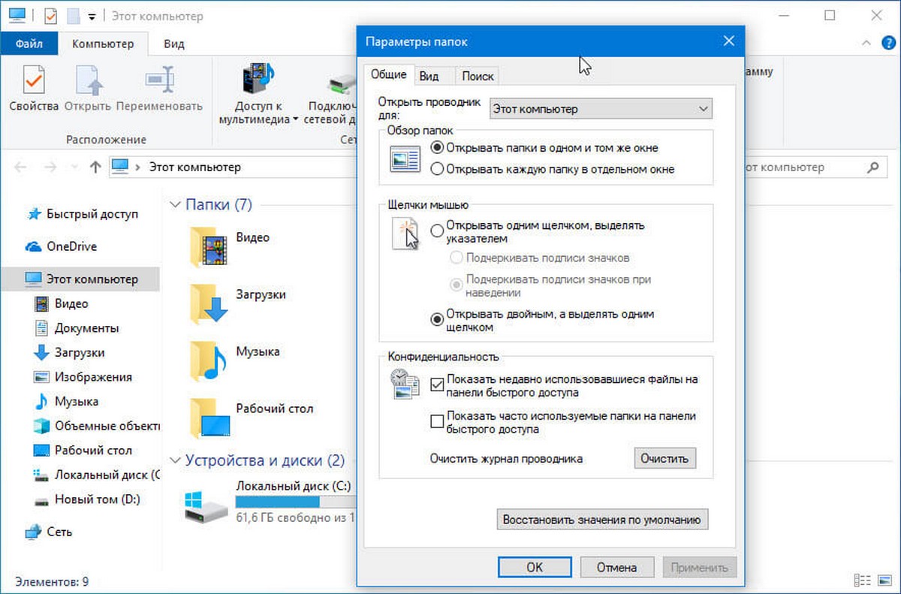Switch to the Поиск tab in the dialog
The height and width of the screenshot is (594, 901).
pyautogui.click(x=478, y=76)
